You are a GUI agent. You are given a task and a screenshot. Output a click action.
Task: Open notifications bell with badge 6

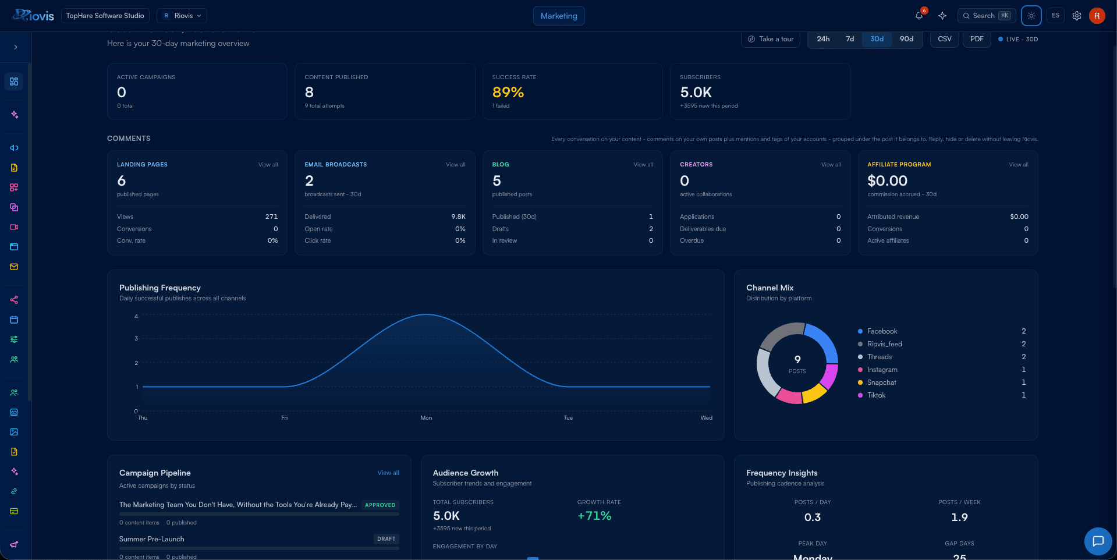click(x=919, y=16)
